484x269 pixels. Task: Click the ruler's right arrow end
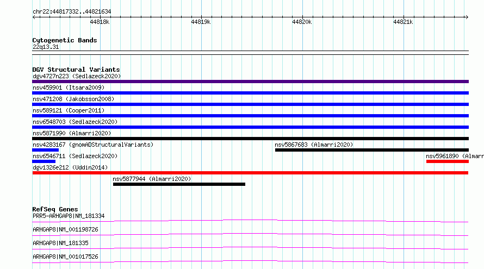[467, 17]
